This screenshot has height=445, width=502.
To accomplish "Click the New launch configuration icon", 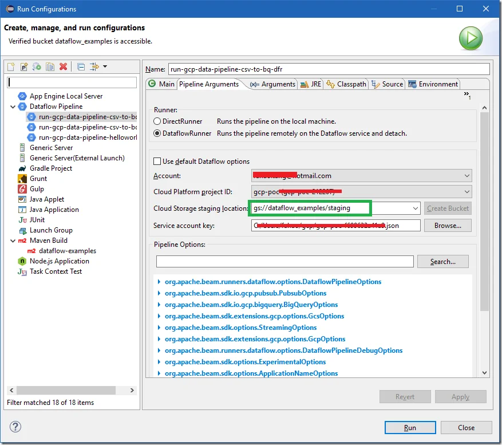I will coord(11,67).
